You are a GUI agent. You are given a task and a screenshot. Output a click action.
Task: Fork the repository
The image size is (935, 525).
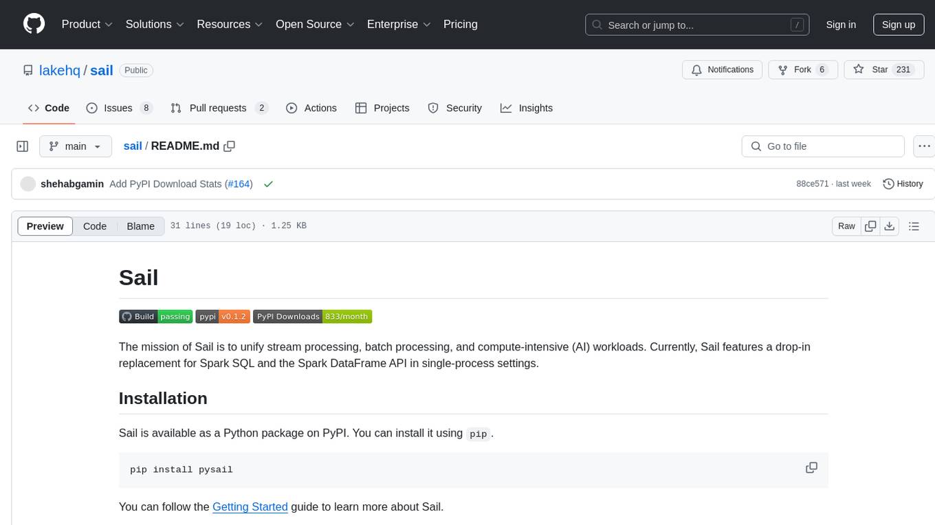802,69
